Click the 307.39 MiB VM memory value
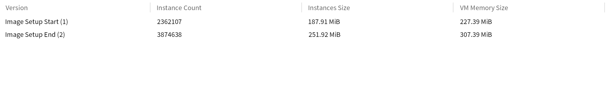 (476, 35)
